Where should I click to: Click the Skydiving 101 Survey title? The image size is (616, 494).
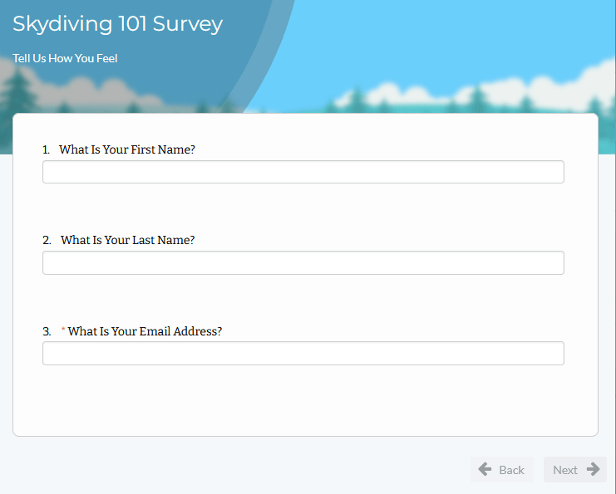118,24
